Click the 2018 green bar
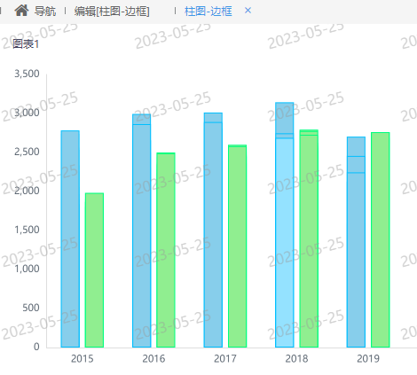Image resolution: width=417 pixels, height=375 pixels. (x=309, y=241)
